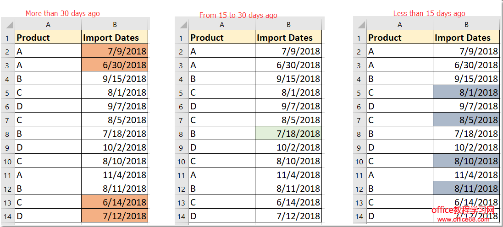Click the 9/15/2018 cell in the left table
Screen dimensions: 503x227
pyautogui.click(x=115, y=79)
